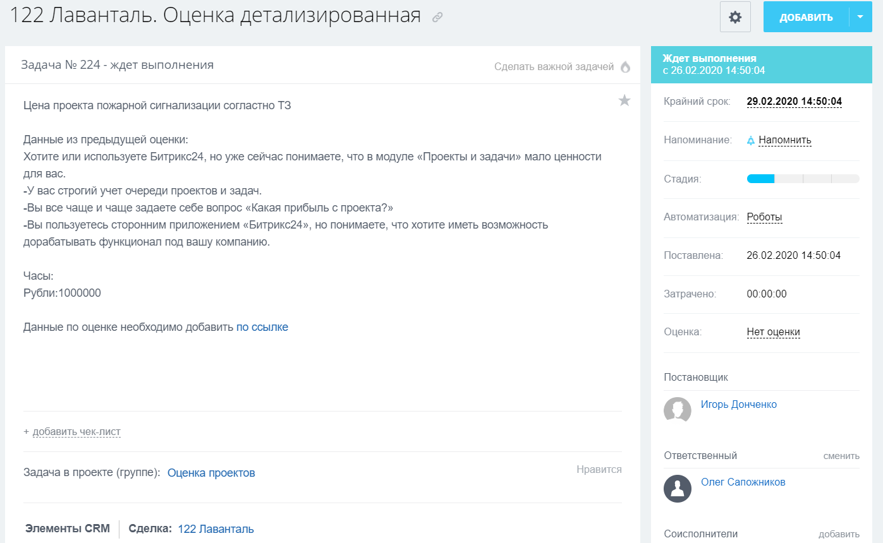Toggle the favorite star icon
The image size is (883, 543).
pos(624,100)
